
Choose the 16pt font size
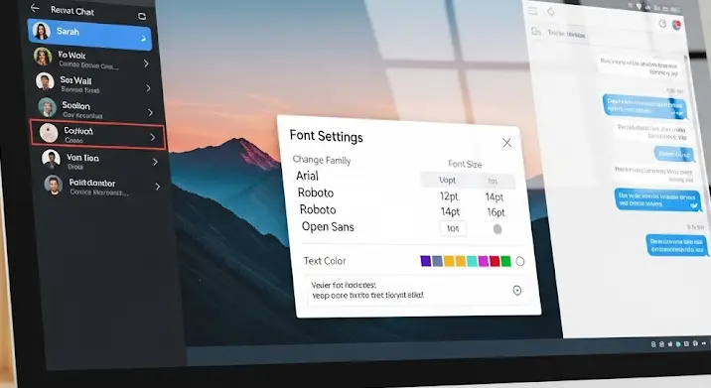497,212
